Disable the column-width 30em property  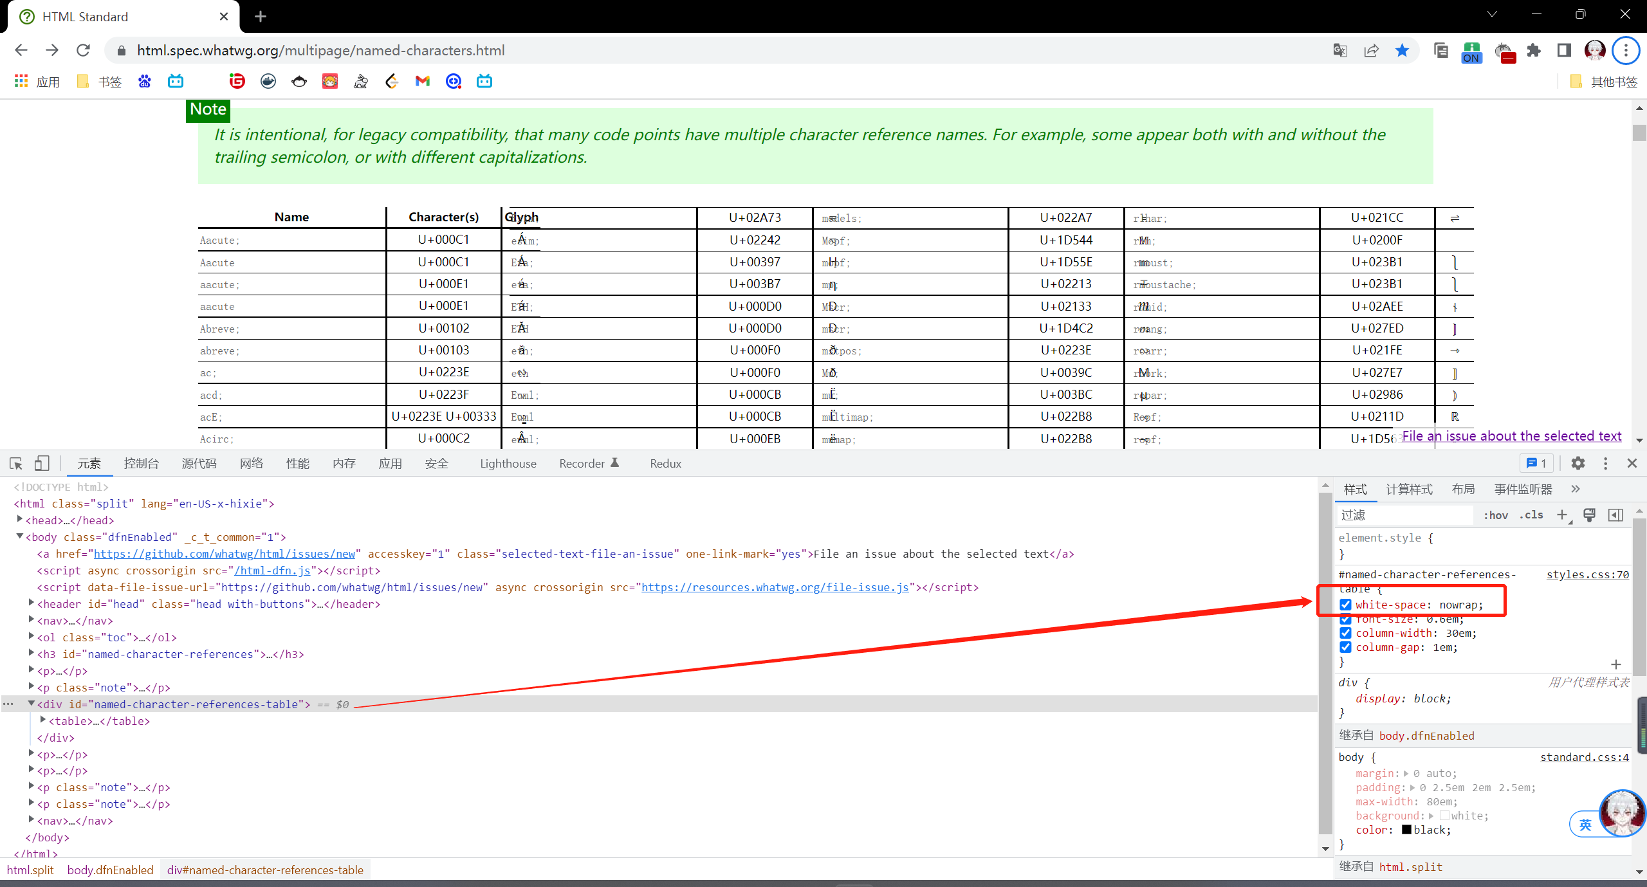1345,633
